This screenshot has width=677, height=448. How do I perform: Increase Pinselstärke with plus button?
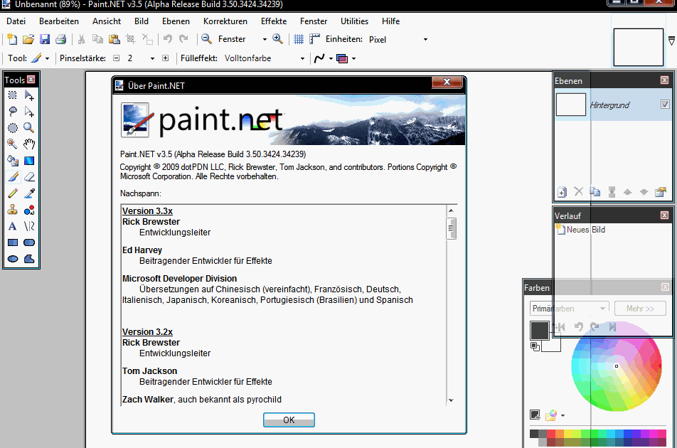point(166,58)
